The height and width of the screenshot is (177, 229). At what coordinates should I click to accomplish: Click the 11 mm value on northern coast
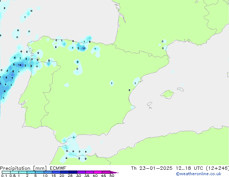pos(83,48)
